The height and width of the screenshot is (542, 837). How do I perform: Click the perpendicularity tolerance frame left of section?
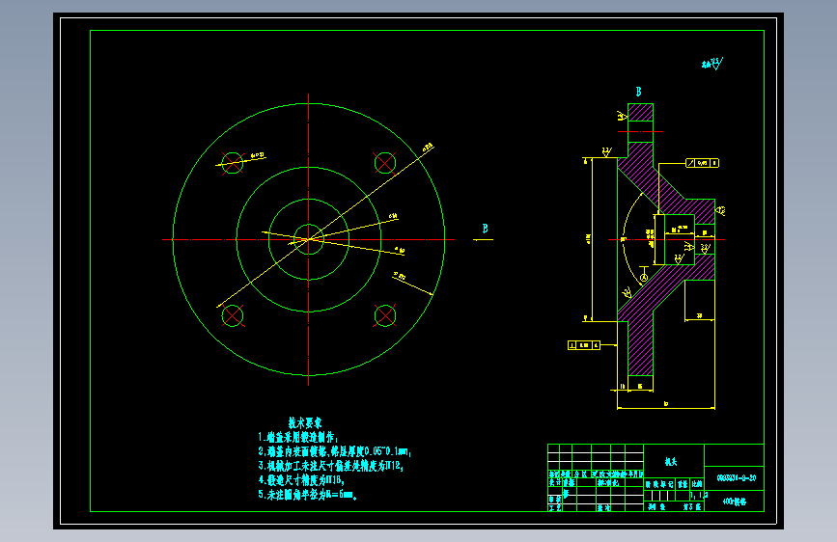[x=584, y=345]
